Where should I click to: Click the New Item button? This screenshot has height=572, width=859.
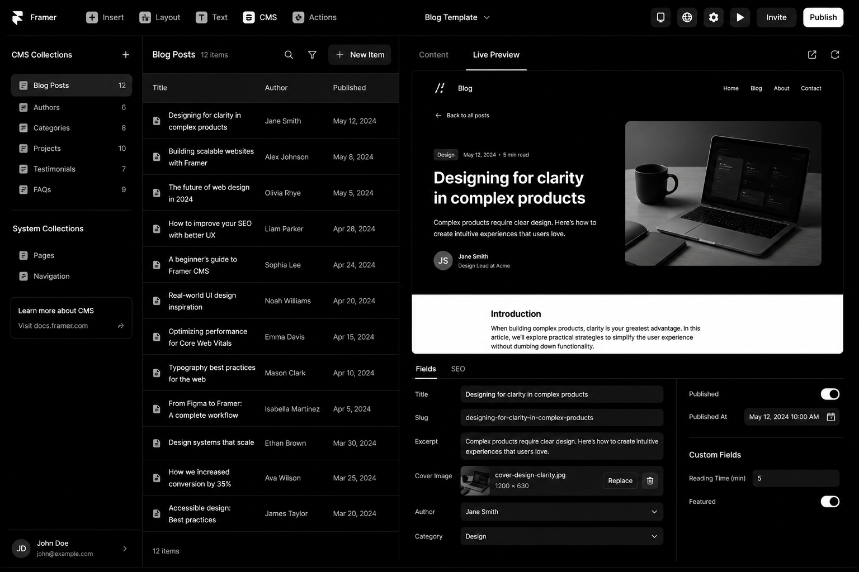point(360,55)
